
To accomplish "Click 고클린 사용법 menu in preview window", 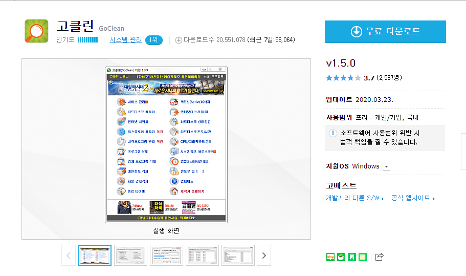I will click(119, 77).
